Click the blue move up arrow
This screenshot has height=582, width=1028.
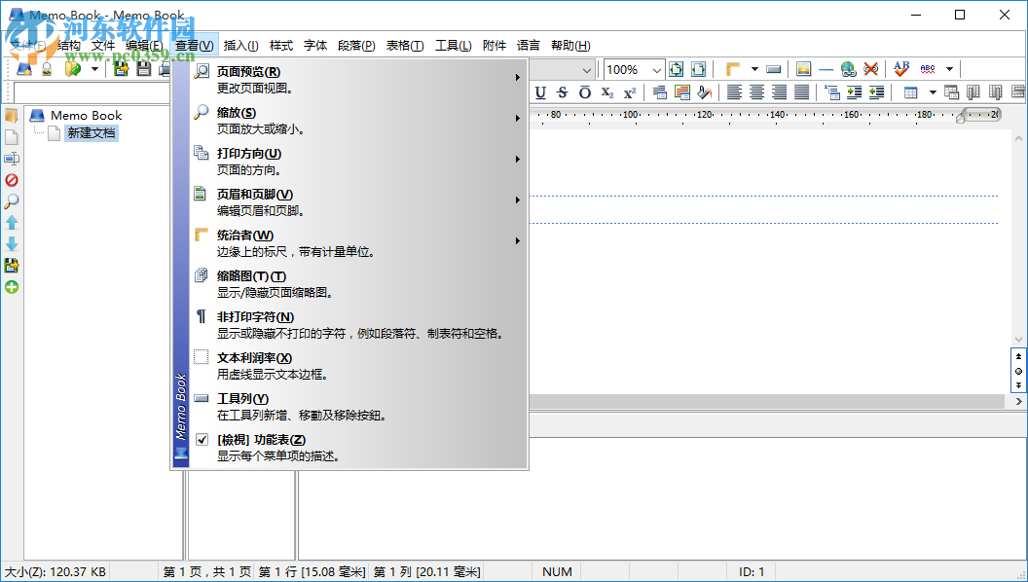click(x=11, y=223)
